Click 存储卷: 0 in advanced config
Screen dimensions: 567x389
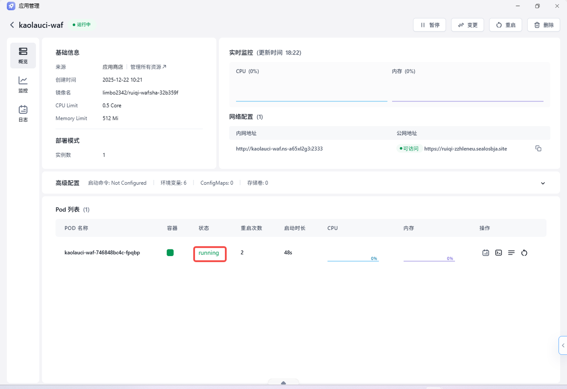pos(257,183)
